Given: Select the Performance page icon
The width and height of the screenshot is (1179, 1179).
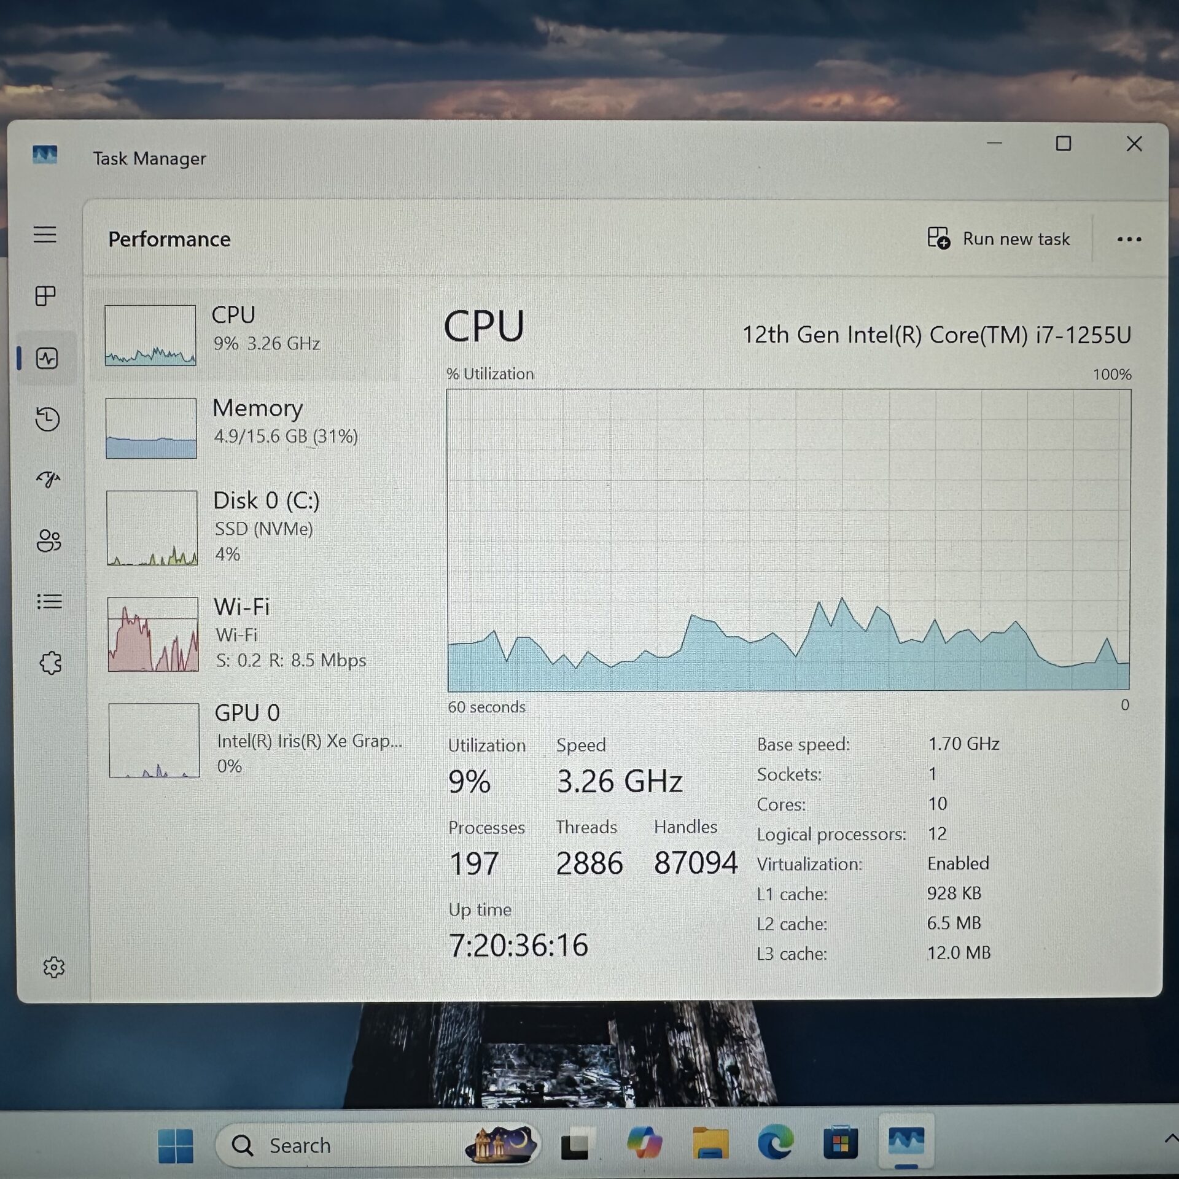Looking at the screenshot, I should coord(47,358).
